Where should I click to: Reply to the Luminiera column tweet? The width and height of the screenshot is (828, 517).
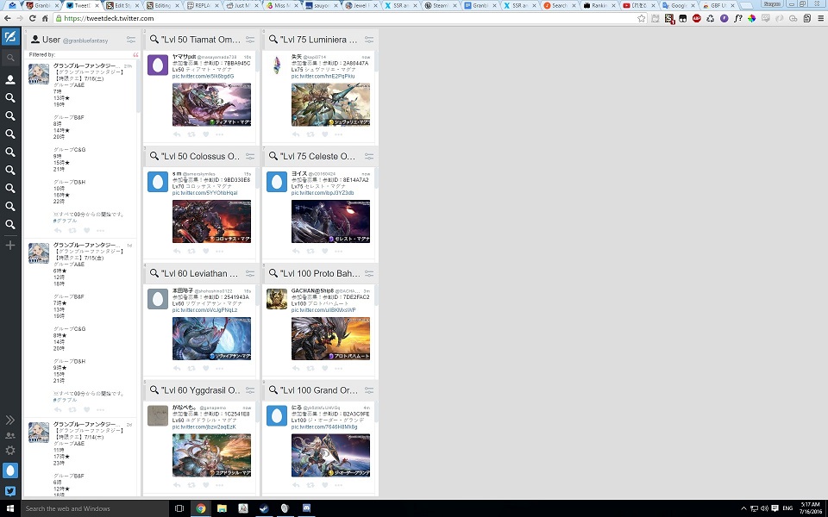[x=296, y=134]
